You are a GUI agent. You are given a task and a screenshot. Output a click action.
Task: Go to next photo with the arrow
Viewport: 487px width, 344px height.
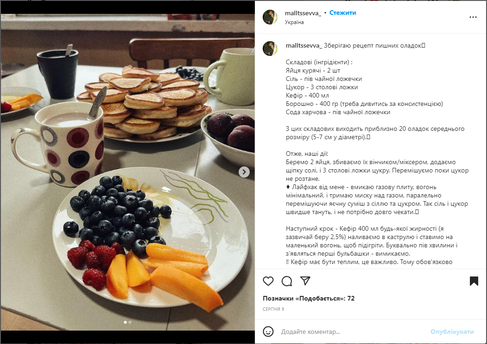pos(244,172)
